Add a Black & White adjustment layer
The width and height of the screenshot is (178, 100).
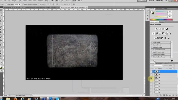(163, 33)
